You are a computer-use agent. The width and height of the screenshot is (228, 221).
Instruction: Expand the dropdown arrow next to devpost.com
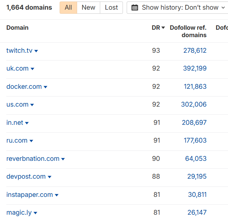click(x=50, y=177)
